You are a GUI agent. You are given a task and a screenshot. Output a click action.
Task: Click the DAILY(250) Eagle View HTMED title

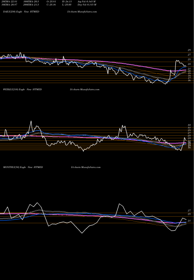coord(21,12)
